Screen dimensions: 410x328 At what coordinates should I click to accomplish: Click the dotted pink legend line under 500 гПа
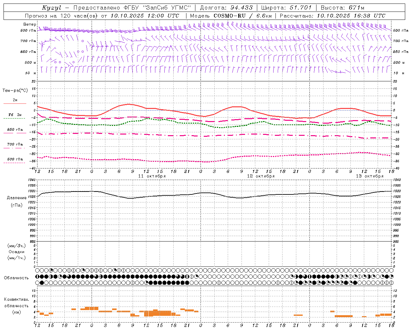click(x=14, y=163)
